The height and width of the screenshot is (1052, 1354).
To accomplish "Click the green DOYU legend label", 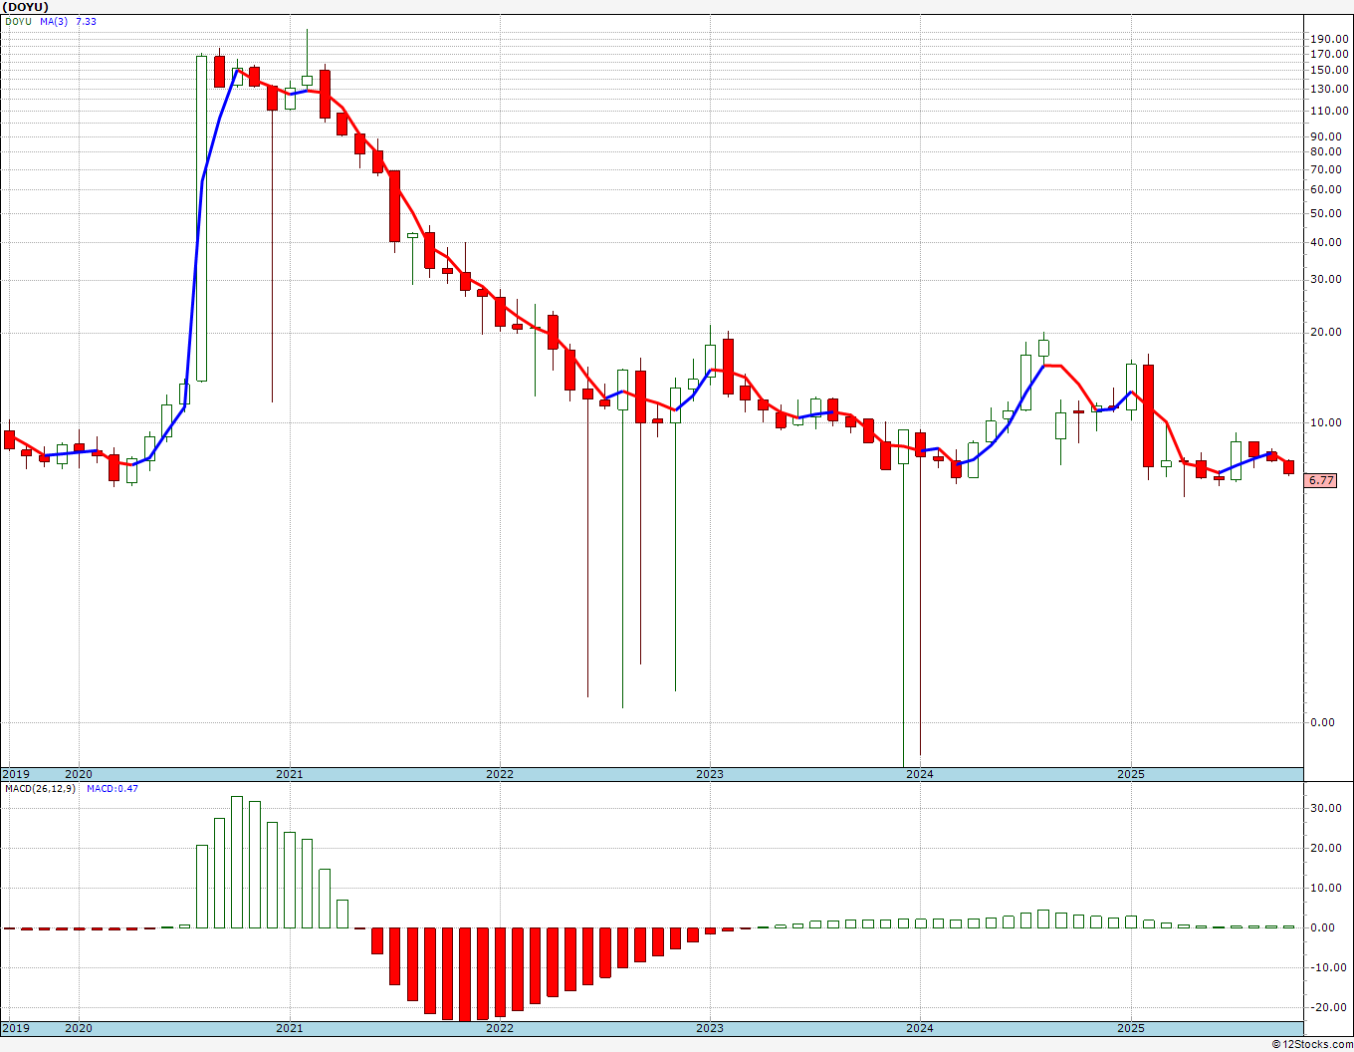I will pyautogui.click(x=19, y=22).
